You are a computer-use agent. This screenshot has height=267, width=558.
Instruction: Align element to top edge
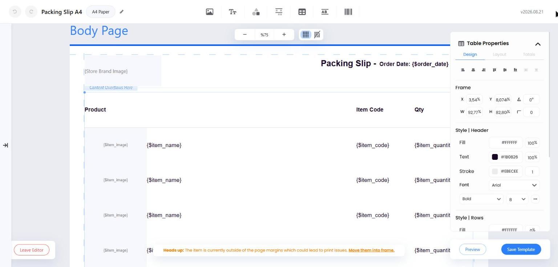[494, 70]
